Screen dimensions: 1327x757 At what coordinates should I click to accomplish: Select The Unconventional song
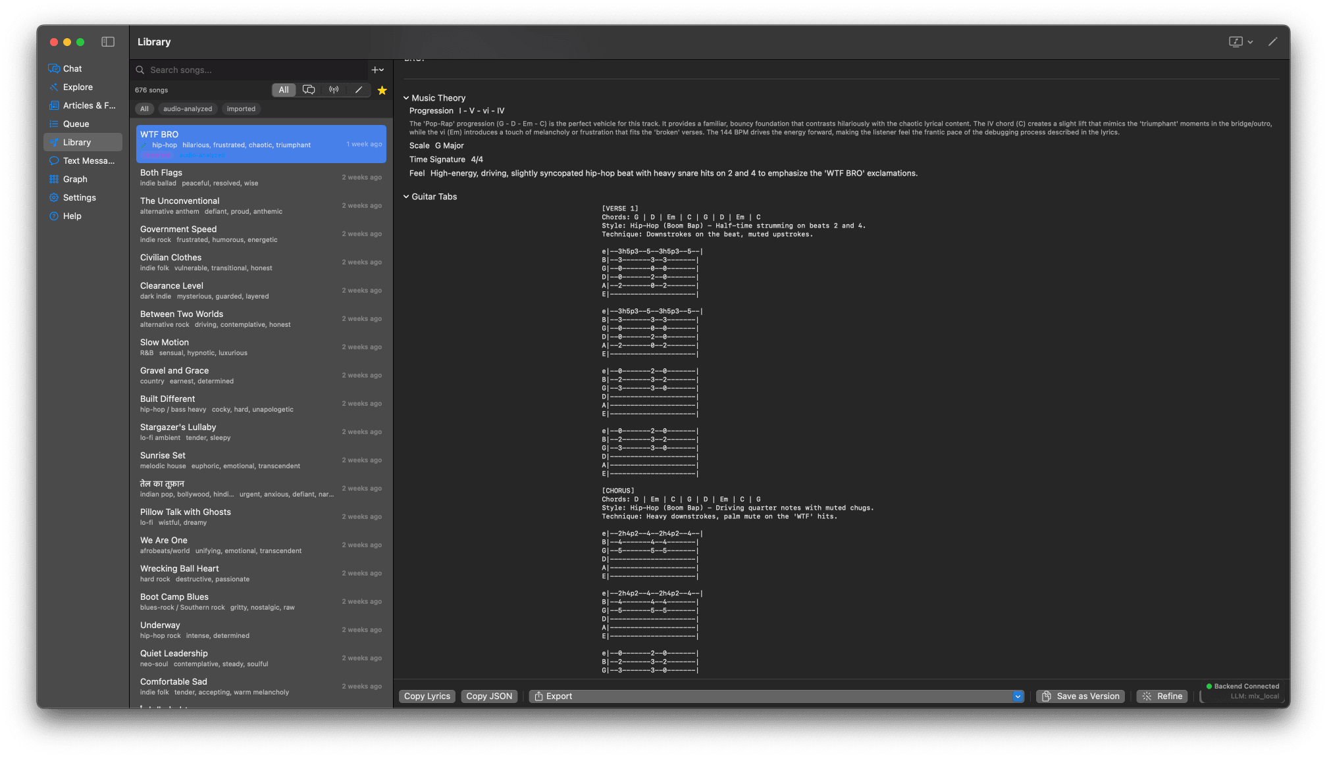[x=261, y=206]
